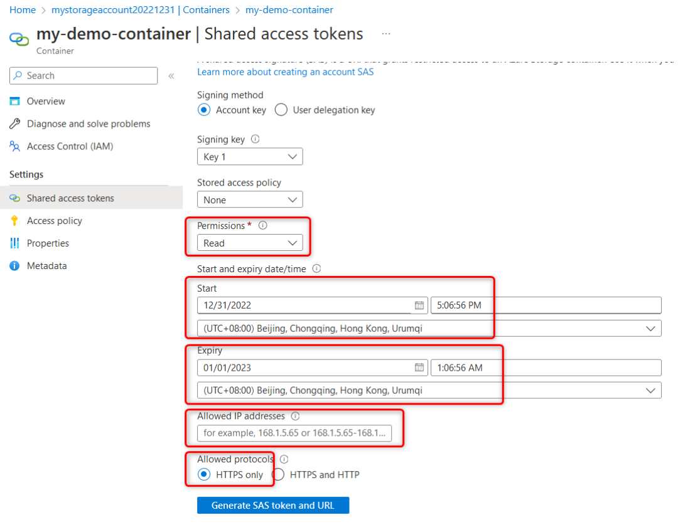The image size is (678, 525).
Task: Go to Overview in the sidebar
Action: (x=46, y=101)
